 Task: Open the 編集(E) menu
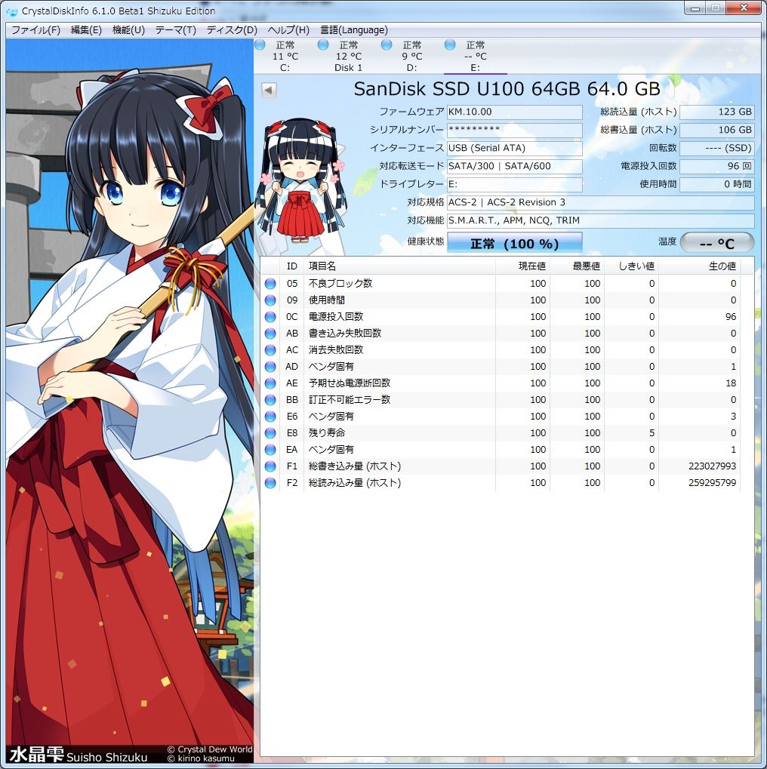[86, 30]
